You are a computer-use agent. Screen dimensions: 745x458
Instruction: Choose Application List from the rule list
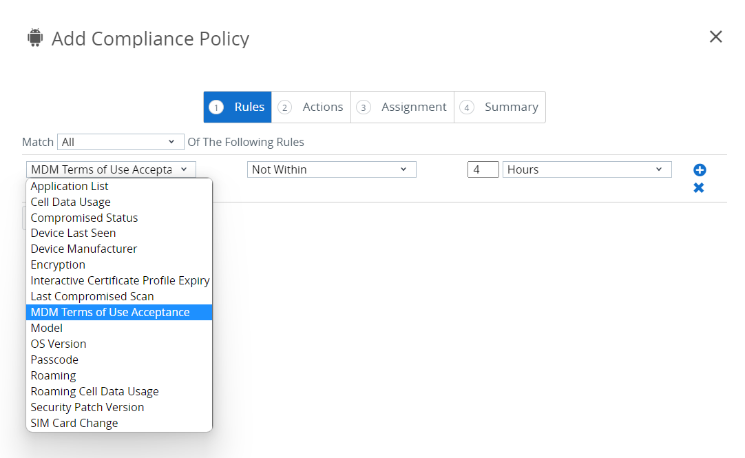coord(70,186)
